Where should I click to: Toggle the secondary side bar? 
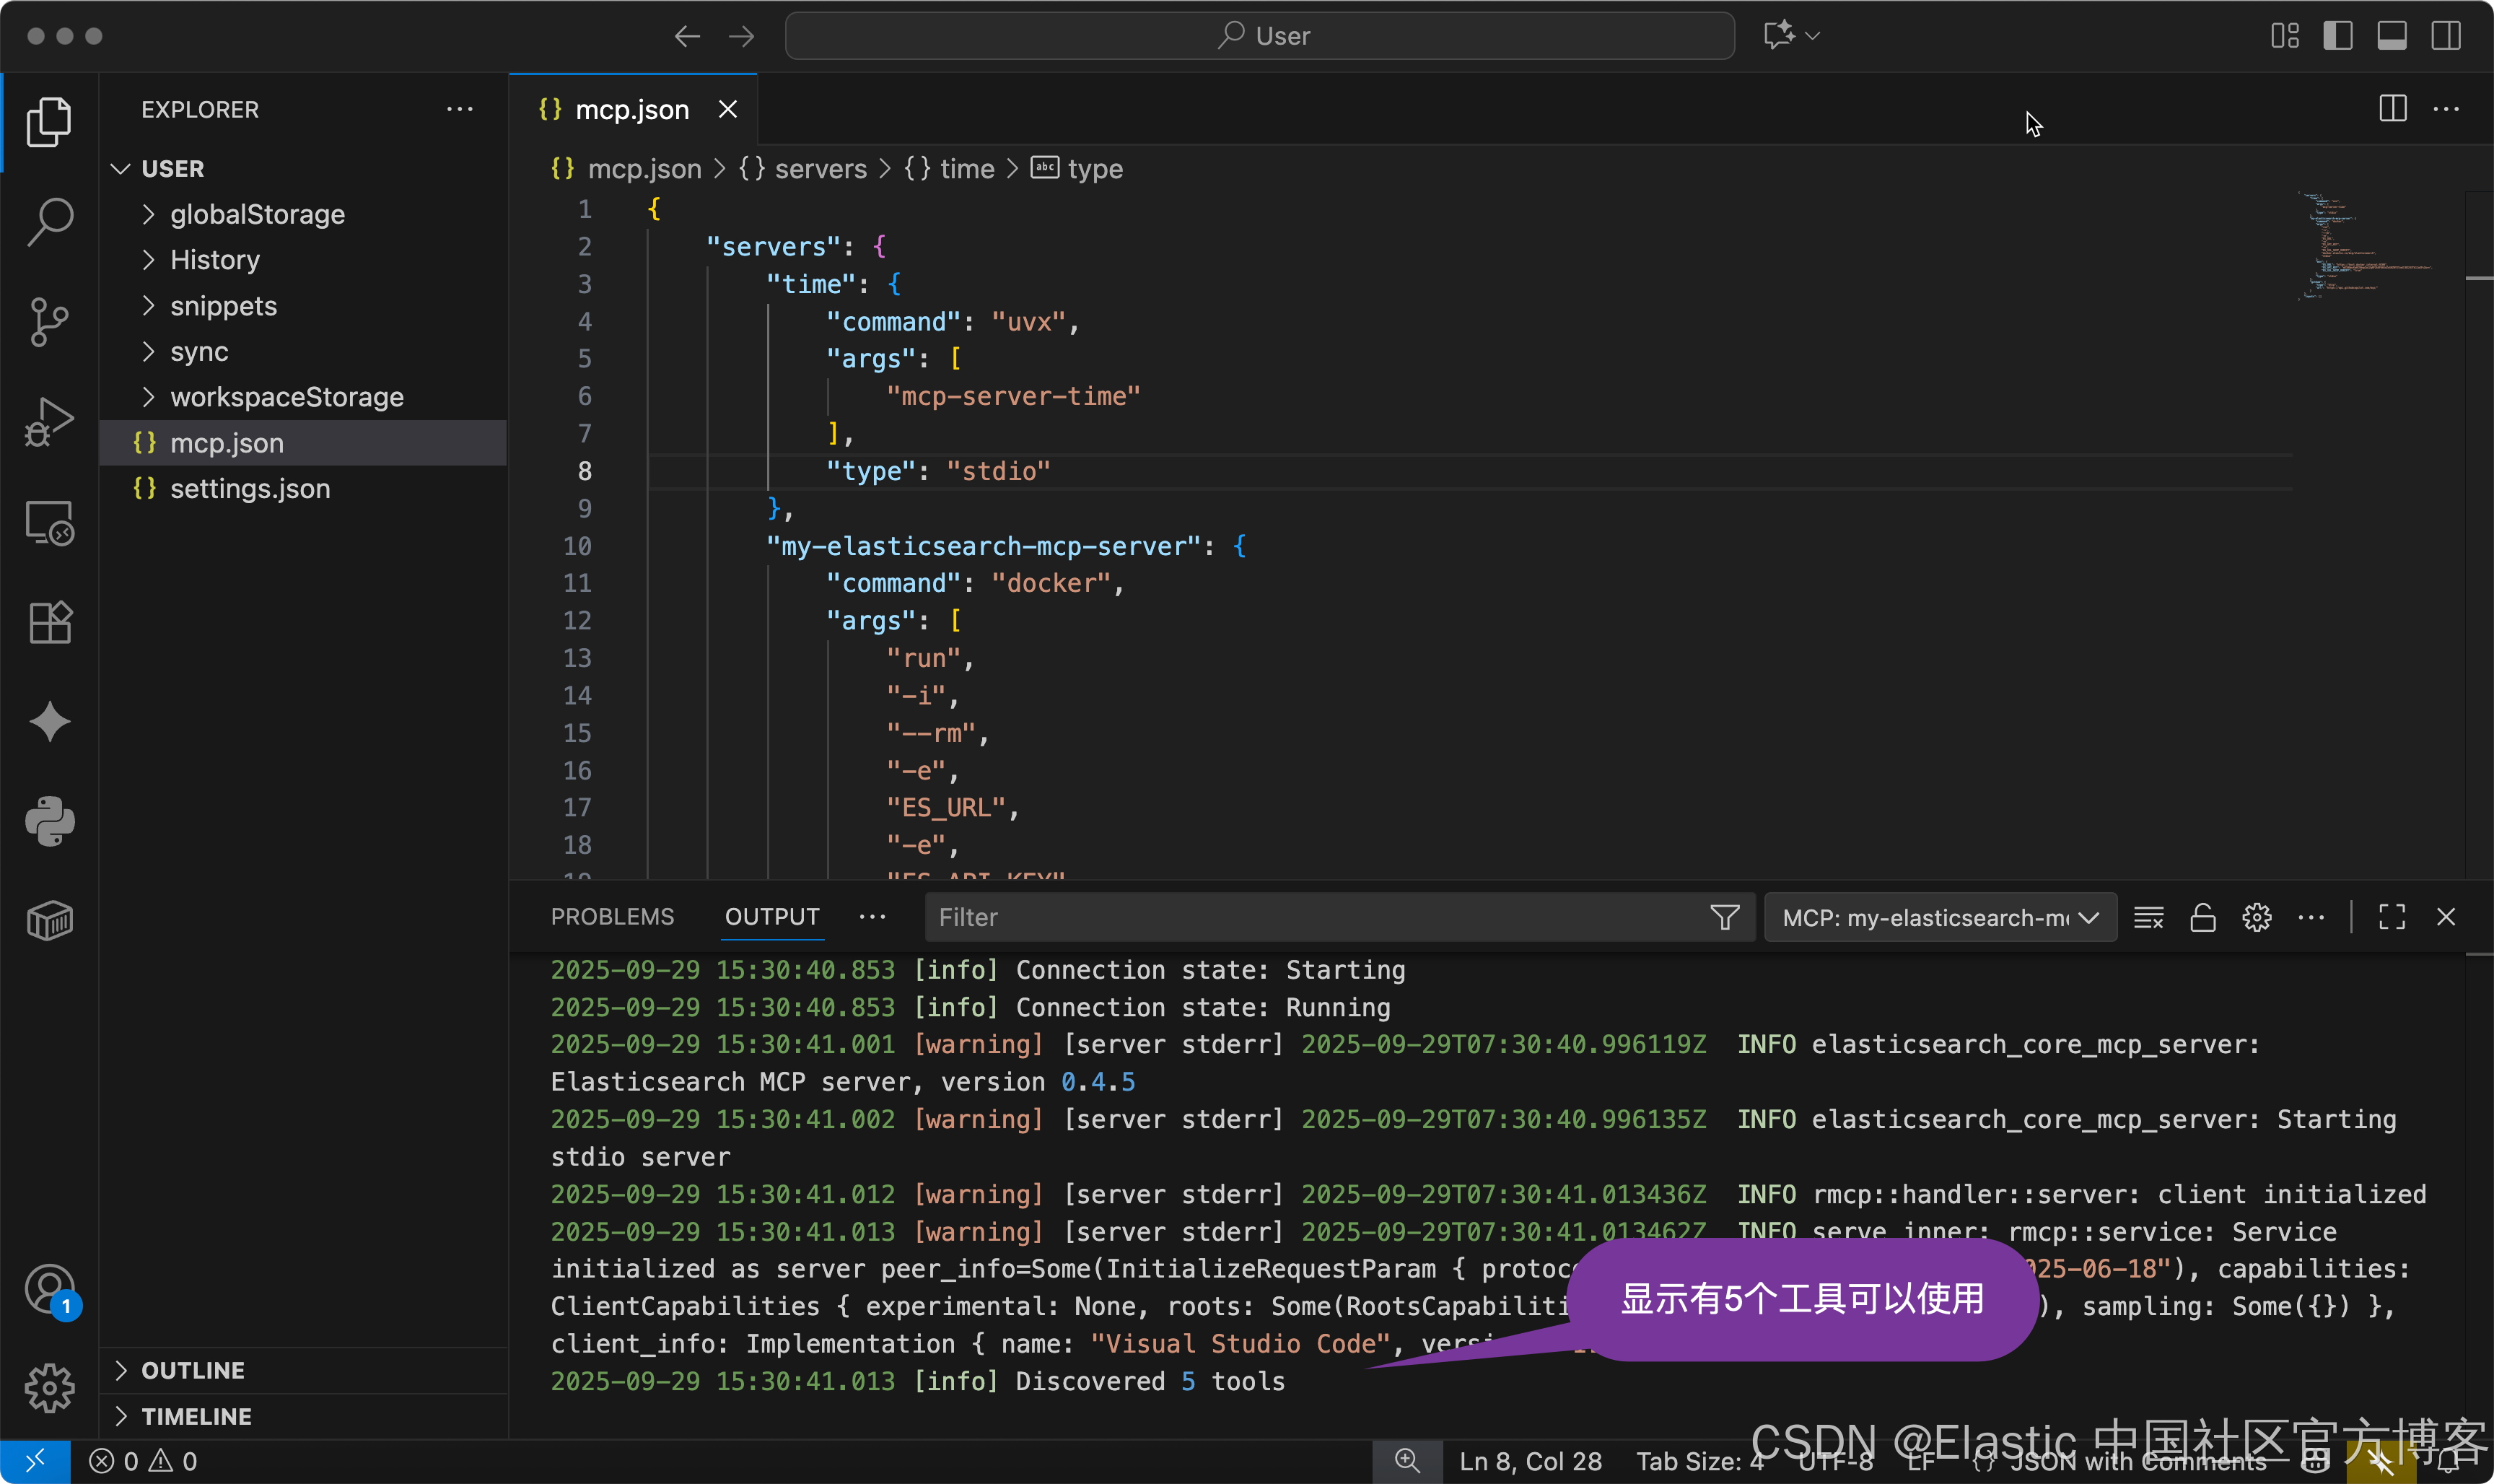2446,36
